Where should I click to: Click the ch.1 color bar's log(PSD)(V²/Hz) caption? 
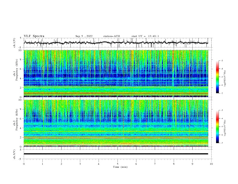click(x=225, y=78)
